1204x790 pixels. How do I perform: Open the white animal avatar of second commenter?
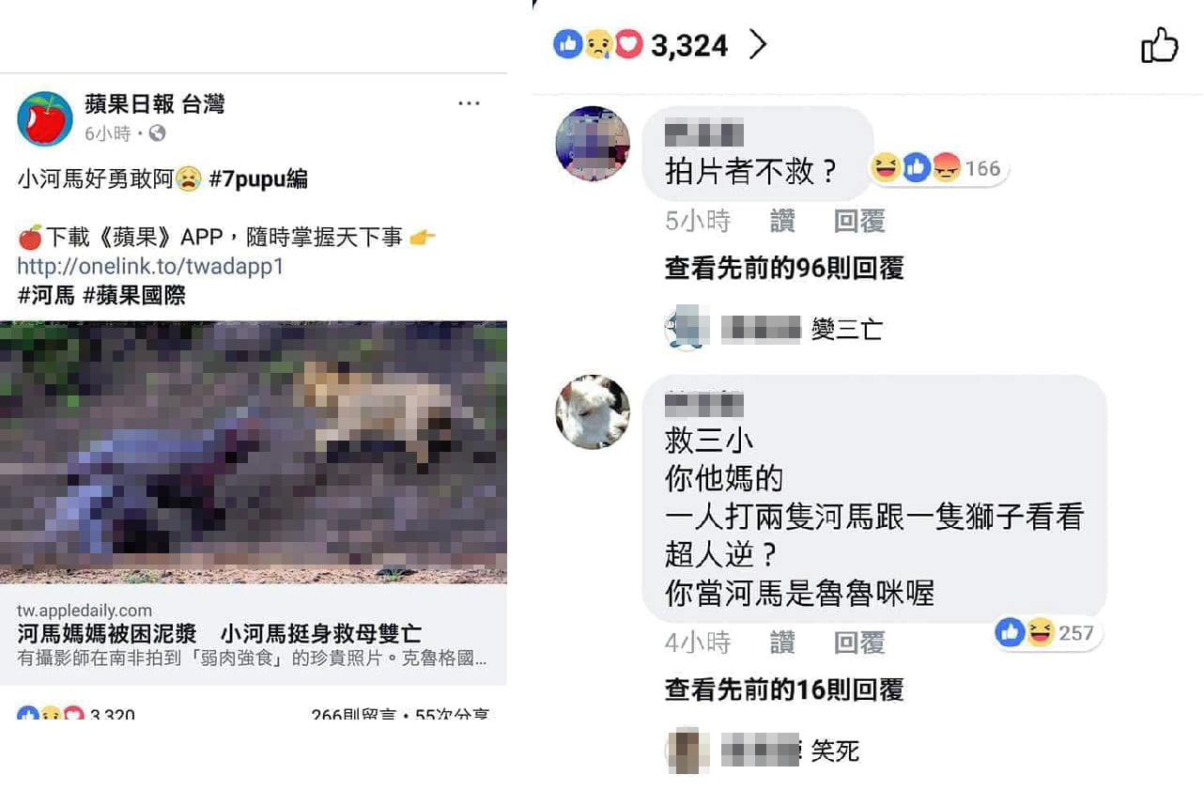pos(593,411)
